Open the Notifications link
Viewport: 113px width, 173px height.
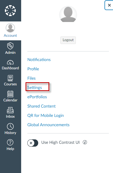pos(39,59)
